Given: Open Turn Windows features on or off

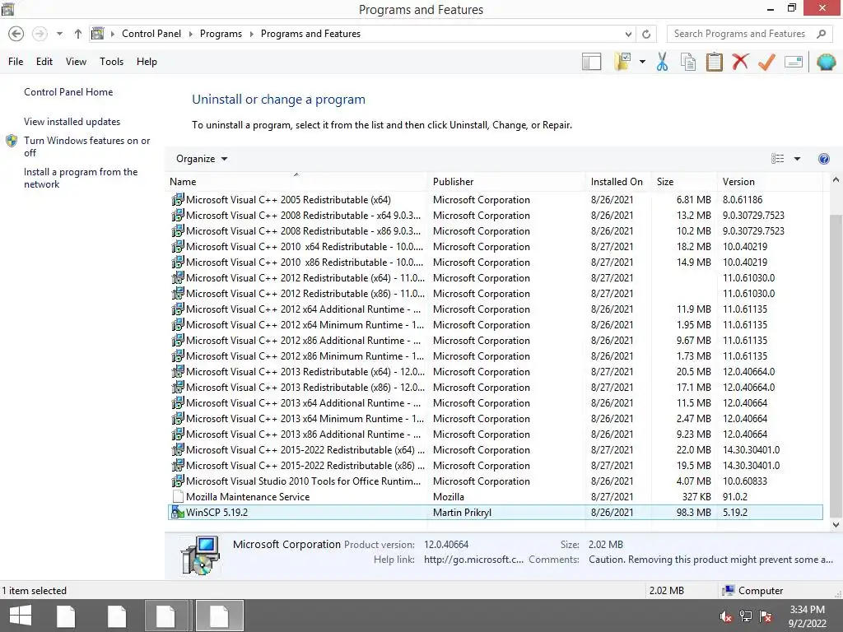Looking at the screenshot, I should click(x=86, y=146).
